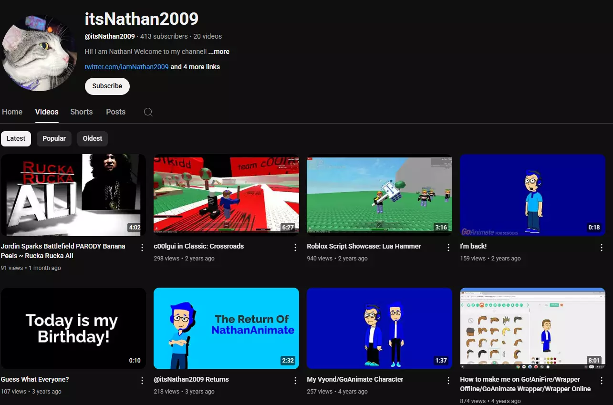Open options menu for @itsNathan2009 Returns video

(295, 380)
